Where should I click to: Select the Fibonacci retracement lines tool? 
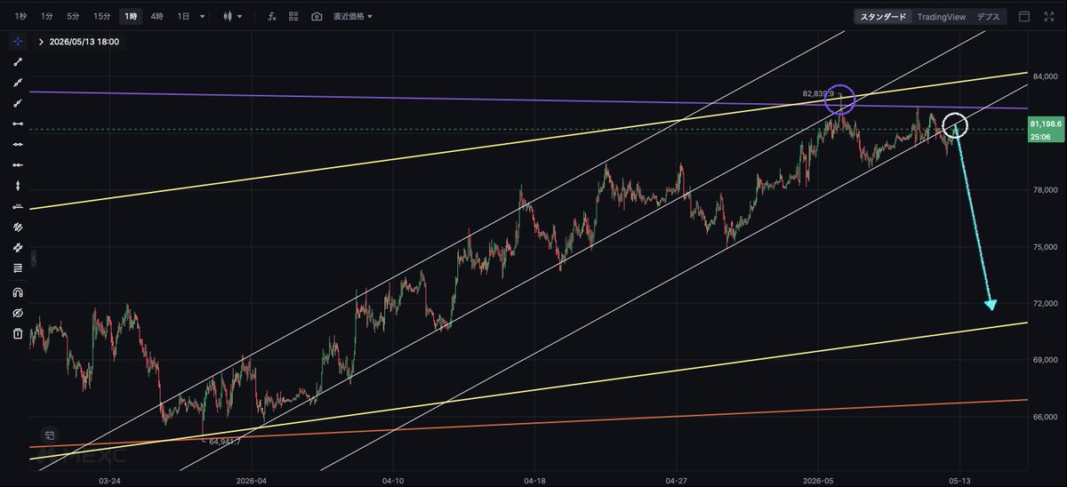(18, 268)
